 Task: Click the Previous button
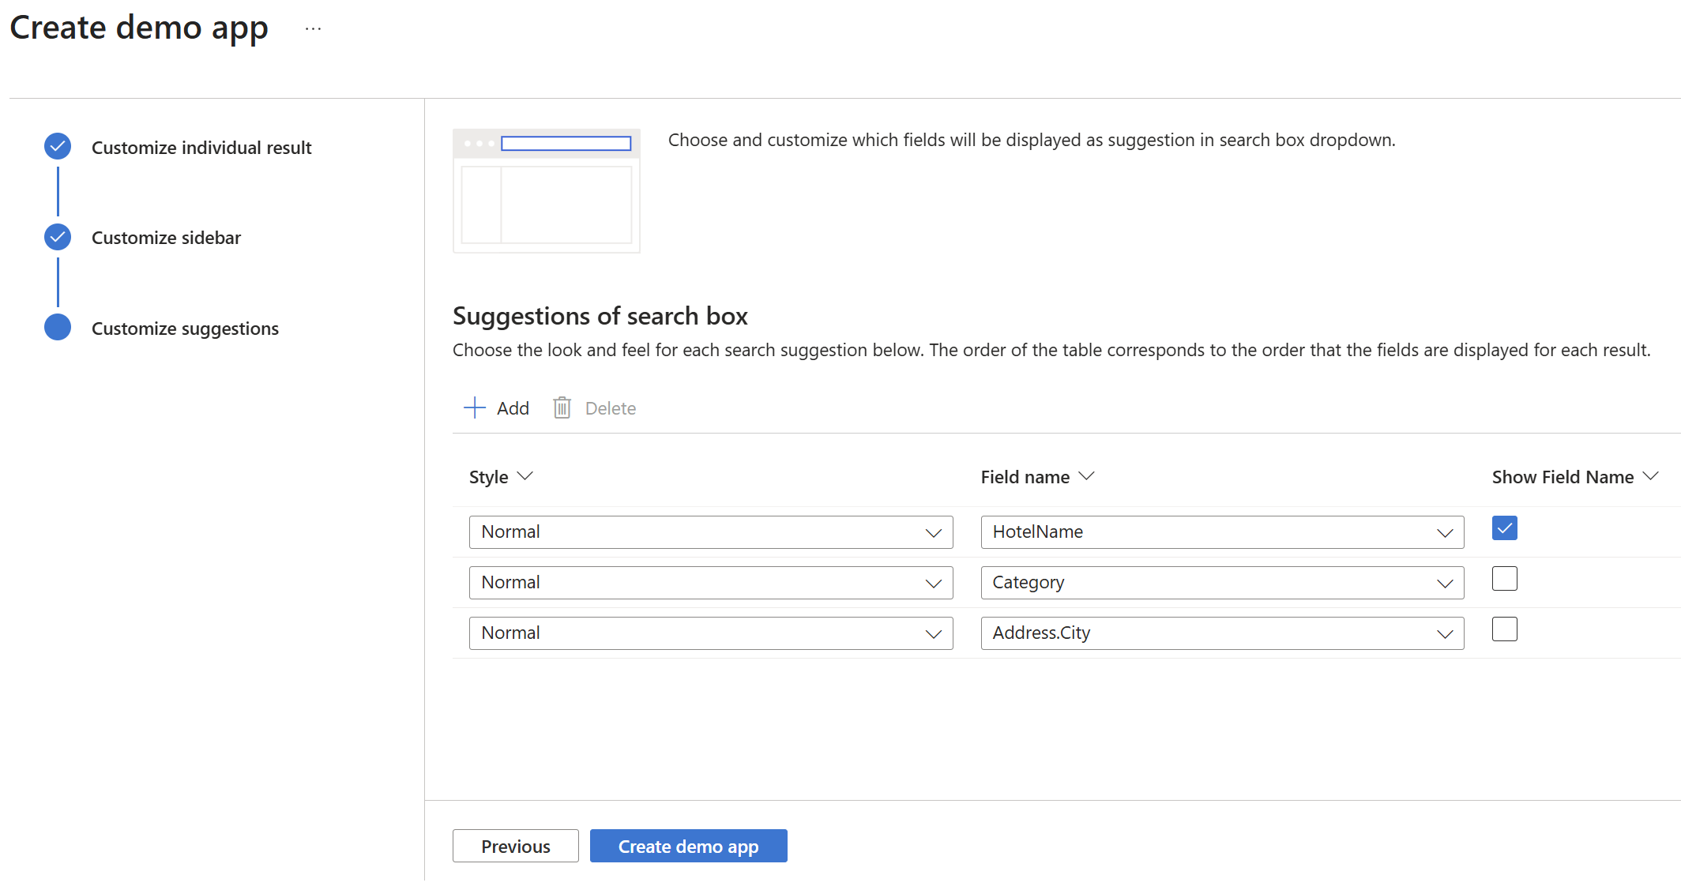click(515, 846)
